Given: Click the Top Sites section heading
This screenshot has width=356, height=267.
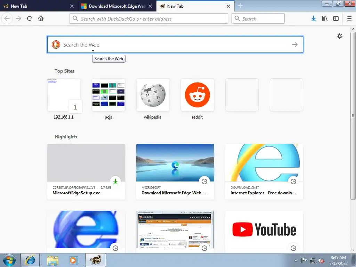Looking at the screenshot, I should (64, 71).
